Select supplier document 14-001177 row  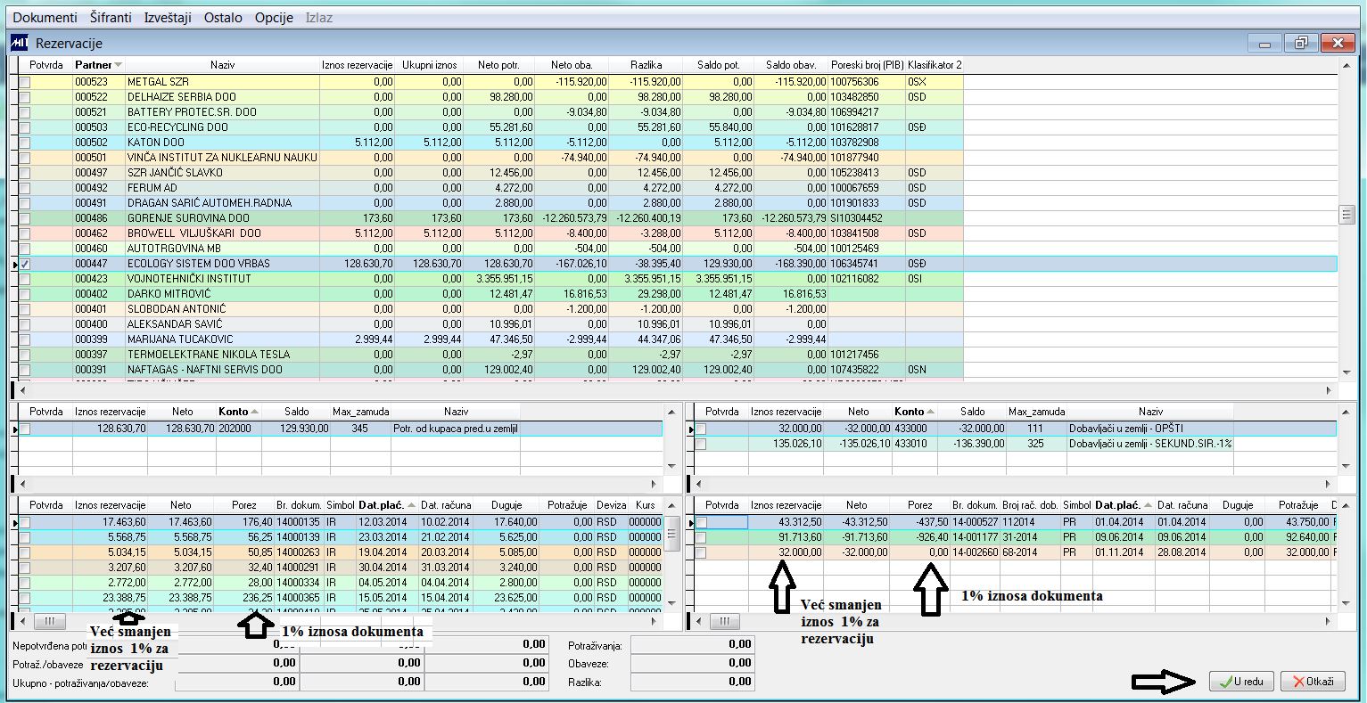tap(1016, 537)
